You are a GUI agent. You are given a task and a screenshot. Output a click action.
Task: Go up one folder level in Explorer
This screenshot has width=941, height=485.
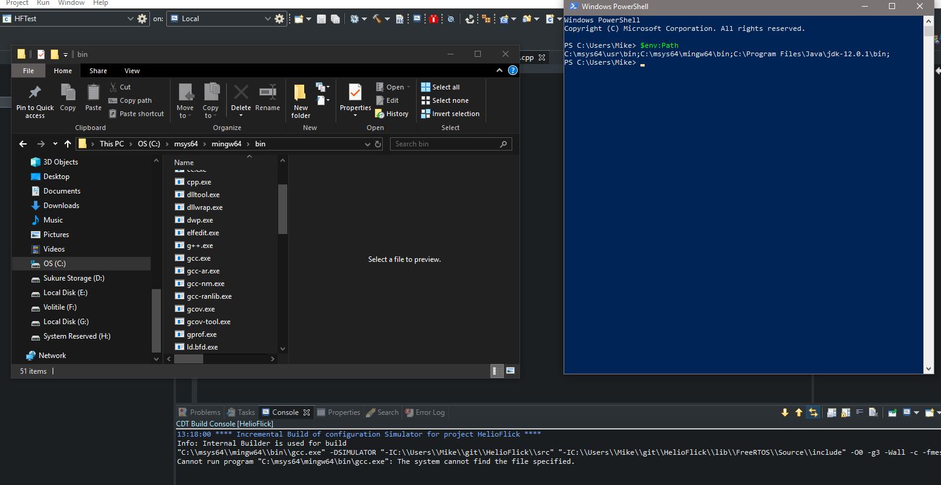pyautogui.click(x=68, y=144)
